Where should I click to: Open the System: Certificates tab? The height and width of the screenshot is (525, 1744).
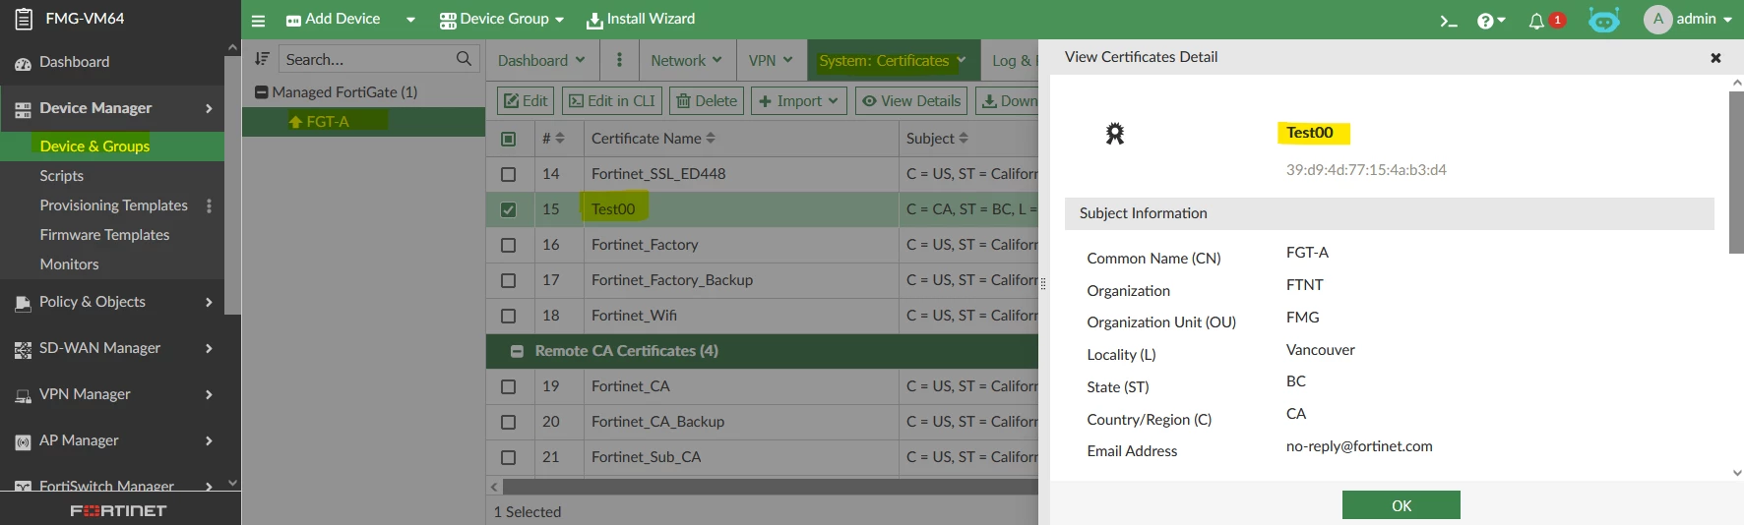point(893,60)
